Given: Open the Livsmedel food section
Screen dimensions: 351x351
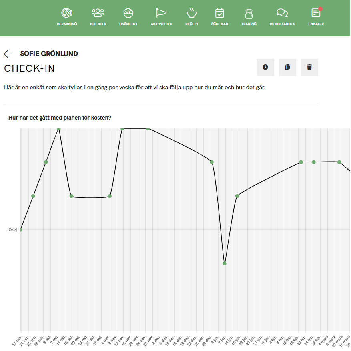Looking at the screenshot, I should (x=128, y=17).
